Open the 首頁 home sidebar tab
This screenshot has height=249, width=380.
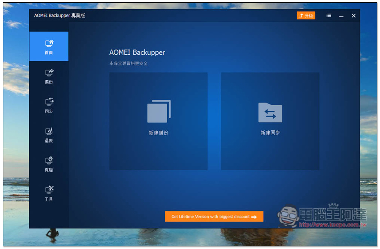click(x=49, y=46)
